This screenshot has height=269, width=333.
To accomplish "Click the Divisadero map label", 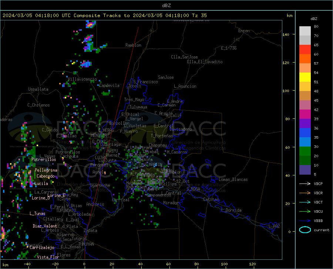I will click(x=181, y=129).
